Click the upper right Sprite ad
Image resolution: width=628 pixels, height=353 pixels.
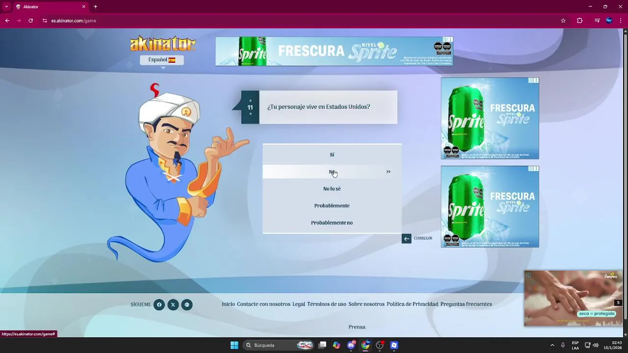click(x=490, y=118)
